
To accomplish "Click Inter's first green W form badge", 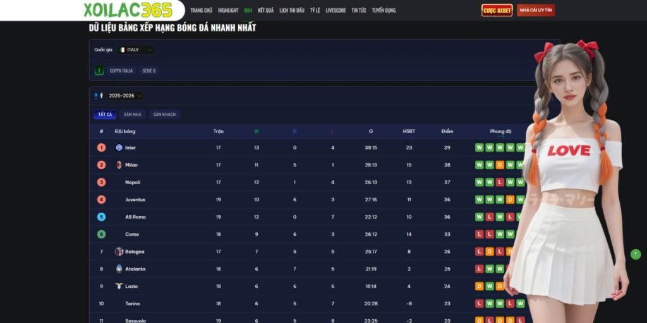I will [480, 148].
